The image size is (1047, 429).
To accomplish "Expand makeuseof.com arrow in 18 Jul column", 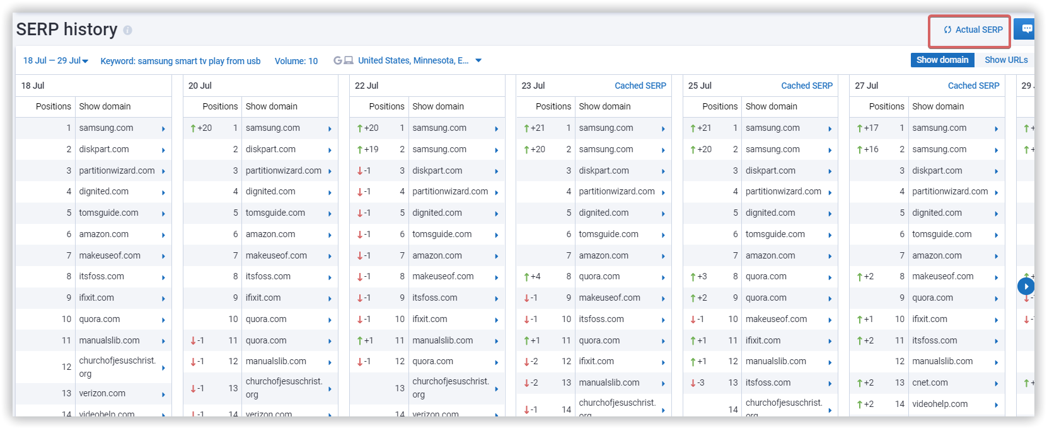I will coord(163,257).
